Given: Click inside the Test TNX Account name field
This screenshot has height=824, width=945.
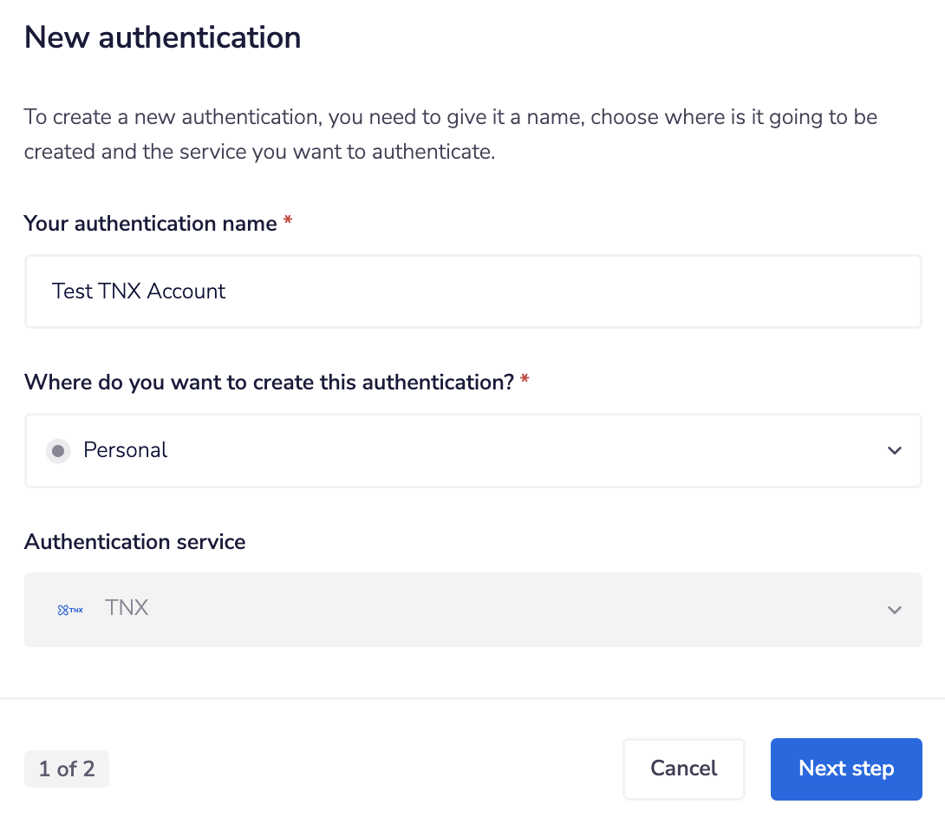Looking at the screenshot, I should click(x=472, y=291).
